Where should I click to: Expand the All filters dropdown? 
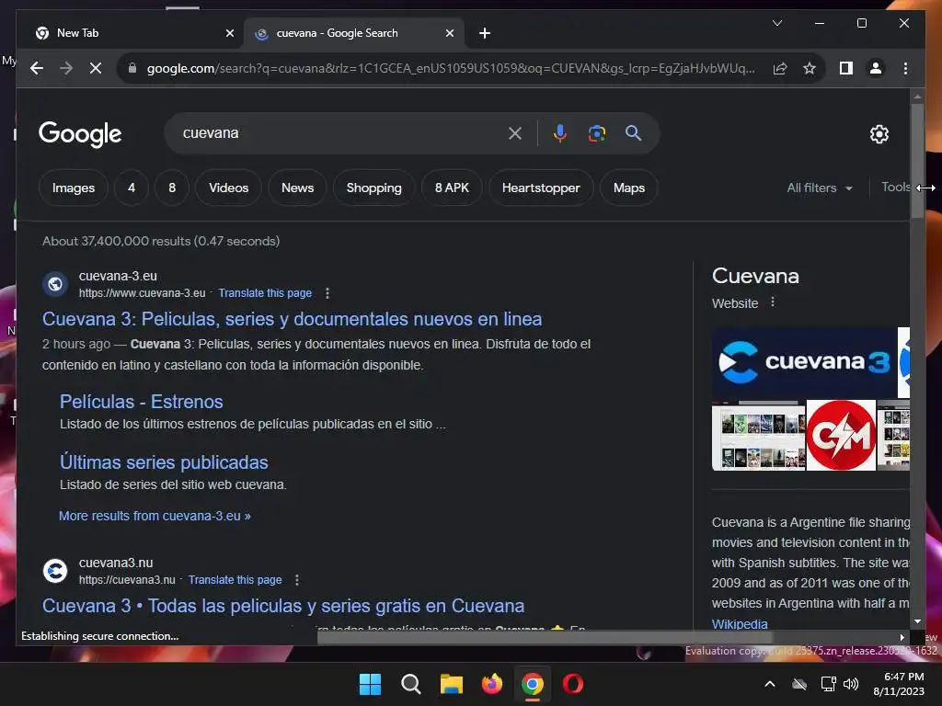[x=820, y=188]
